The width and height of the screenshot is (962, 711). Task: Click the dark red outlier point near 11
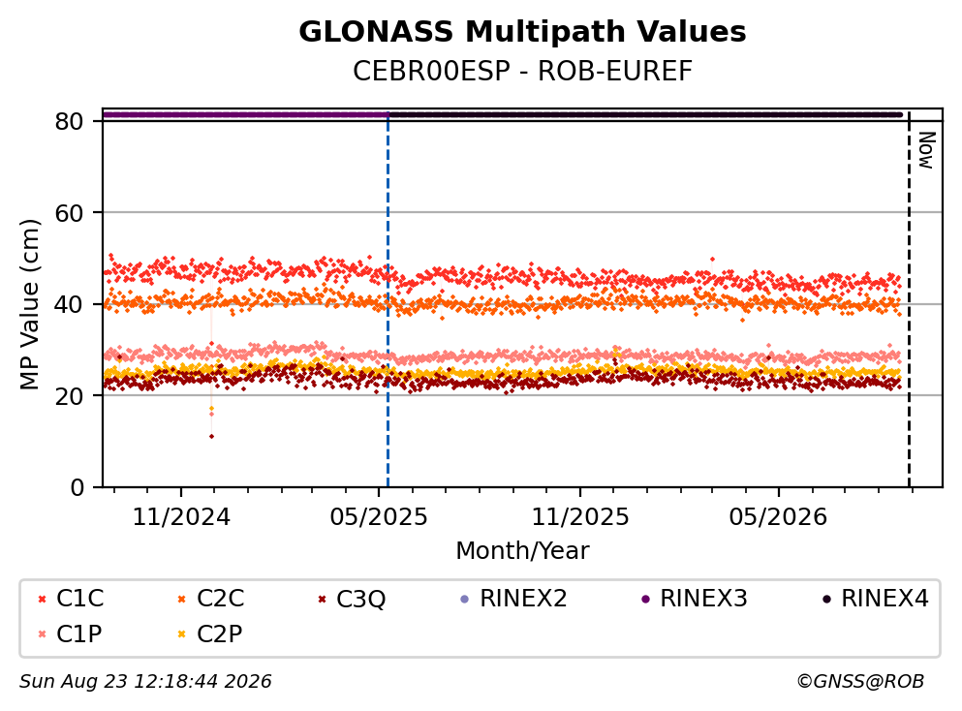211,436
